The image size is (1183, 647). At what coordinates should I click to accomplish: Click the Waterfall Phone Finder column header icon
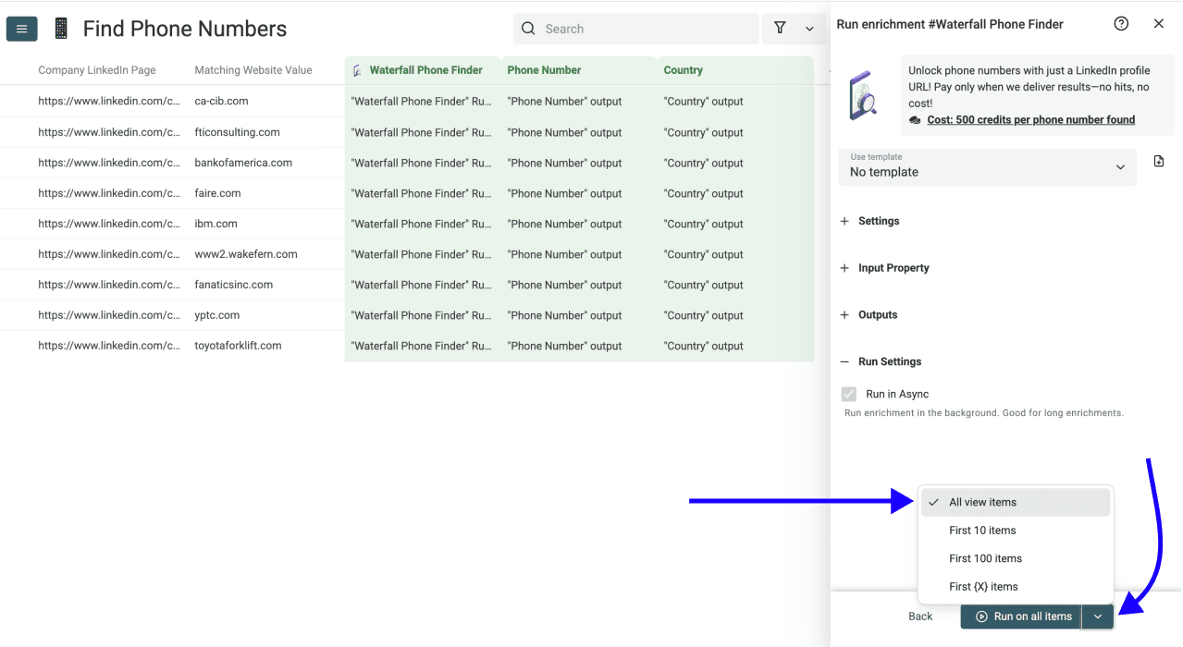[356, 69]
